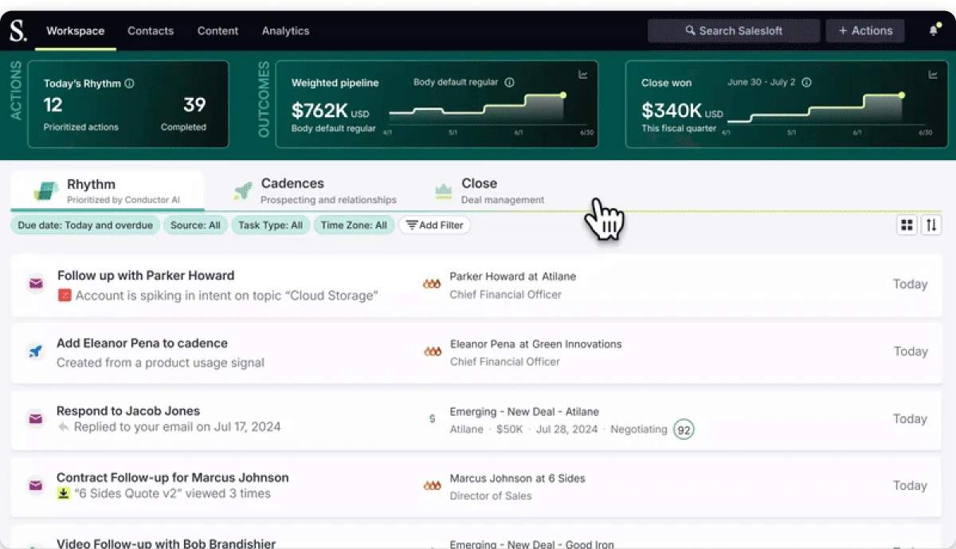This screenshot has height=549, width=956.
Task: Click Eleanor Pena at Green Innovations contact
Action: pyautogui.click(x=536, y=344)
